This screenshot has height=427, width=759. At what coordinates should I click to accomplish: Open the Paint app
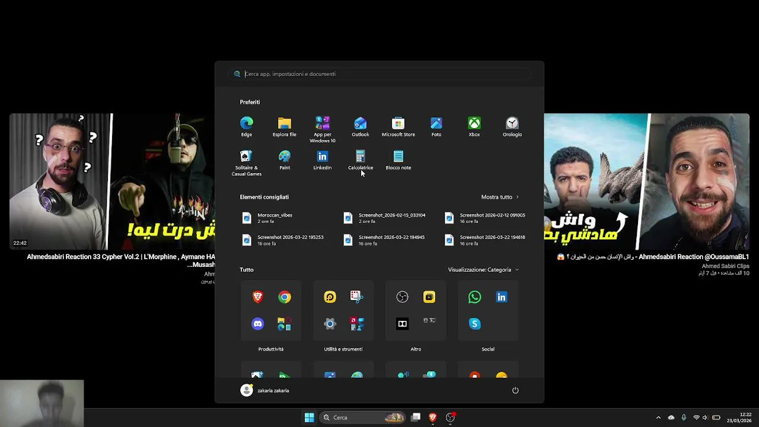(x=285, y=160)
